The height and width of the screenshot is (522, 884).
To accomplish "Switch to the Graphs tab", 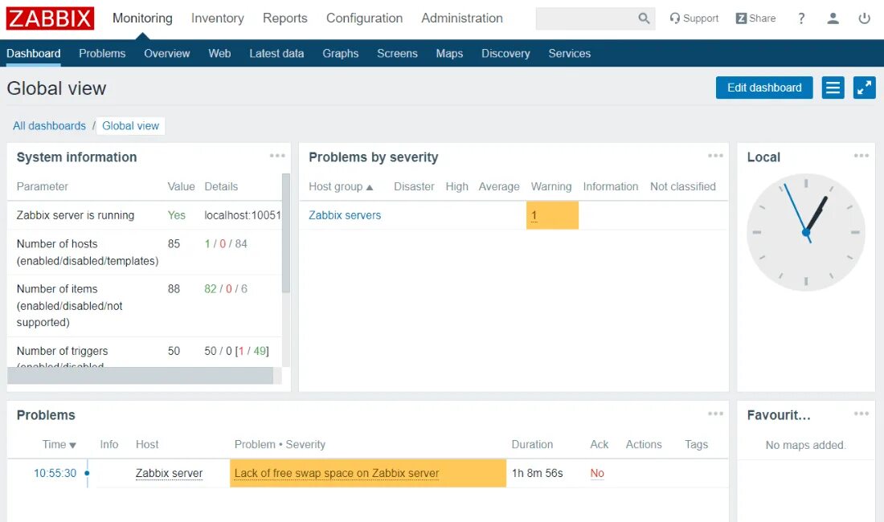I will [x=341, y=54].
